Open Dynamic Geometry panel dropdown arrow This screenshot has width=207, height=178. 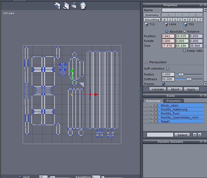(201, 142)
